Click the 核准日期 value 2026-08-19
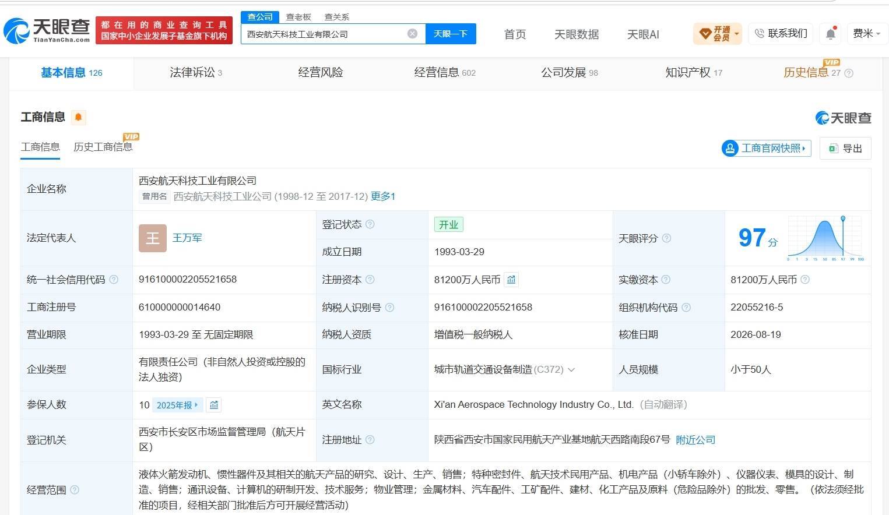This screenshot has height=515, width=889. tap(756, 335)
